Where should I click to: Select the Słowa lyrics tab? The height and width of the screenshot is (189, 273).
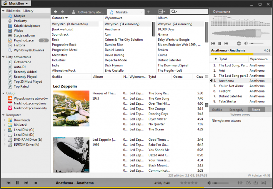tap(256, 110)
